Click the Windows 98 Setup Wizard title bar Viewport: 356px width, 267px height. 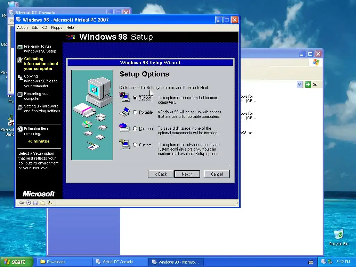150,63
